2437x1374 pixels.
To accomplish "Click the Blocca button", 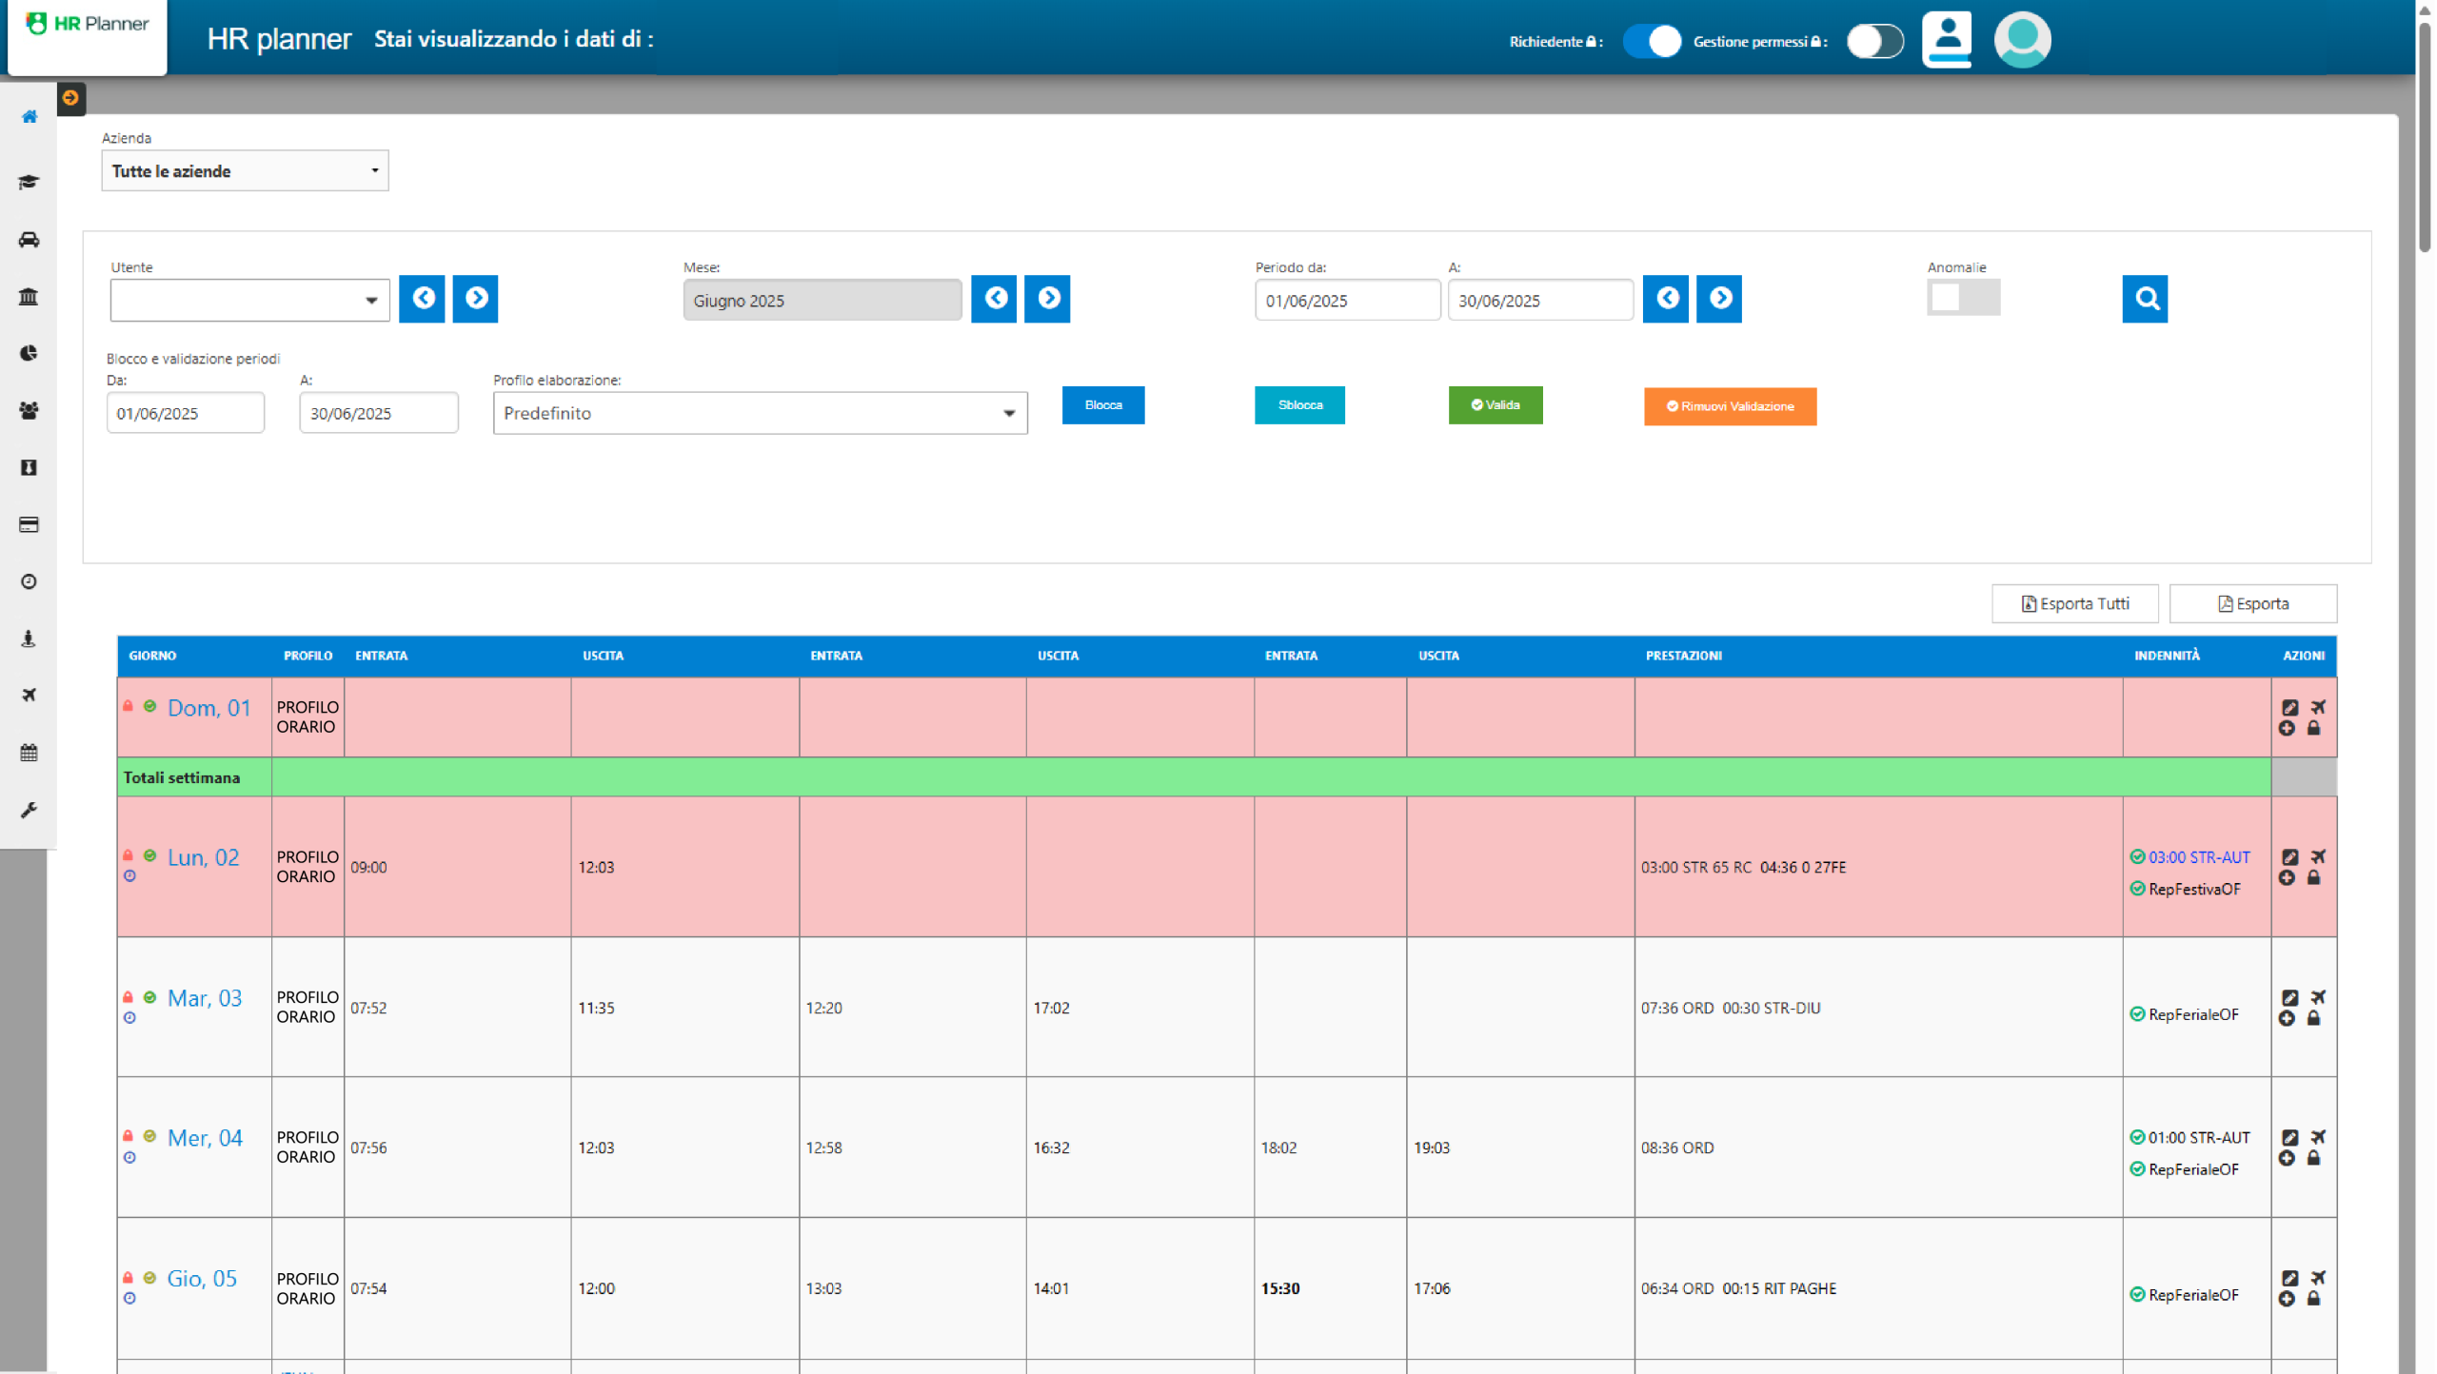I will (1102, 405).
